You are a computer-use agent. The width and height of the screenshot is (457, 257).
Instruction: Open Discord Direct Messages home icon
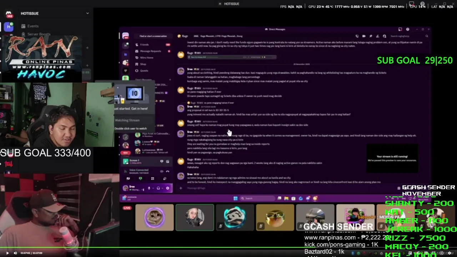pyautogui.click(x=125, y=36)
